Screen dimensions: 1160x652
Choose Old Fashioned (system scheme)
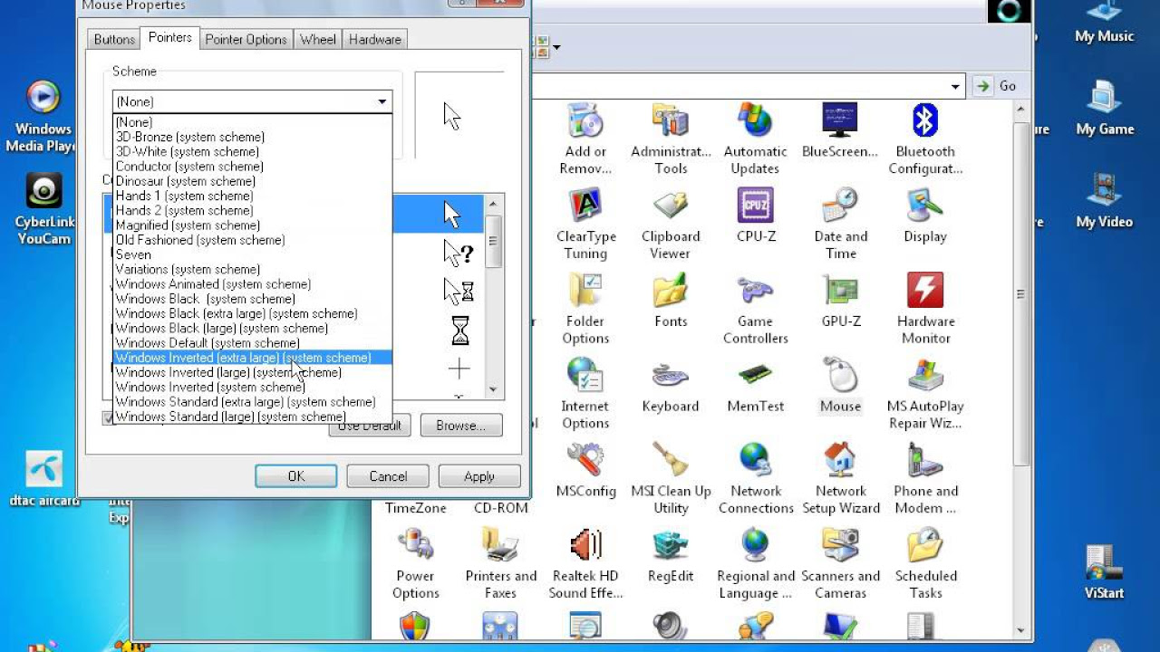click(253, 240)
